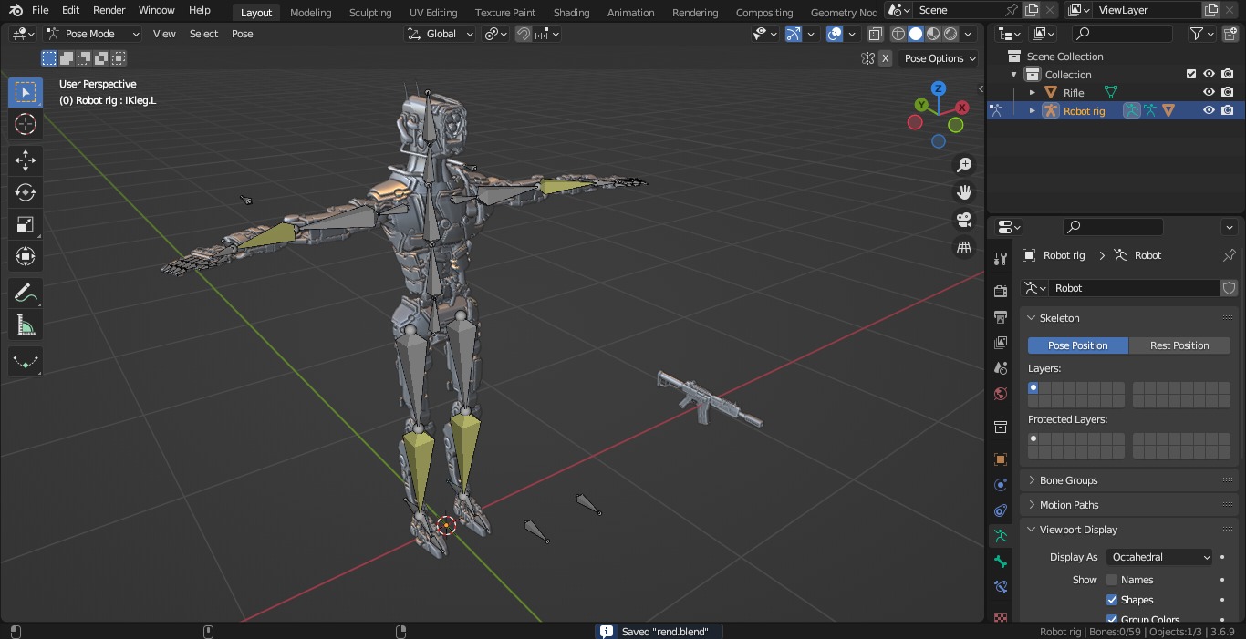Click the pan view hand icon
Viewport: 1246px width, 639px height.
pos(964,192)
